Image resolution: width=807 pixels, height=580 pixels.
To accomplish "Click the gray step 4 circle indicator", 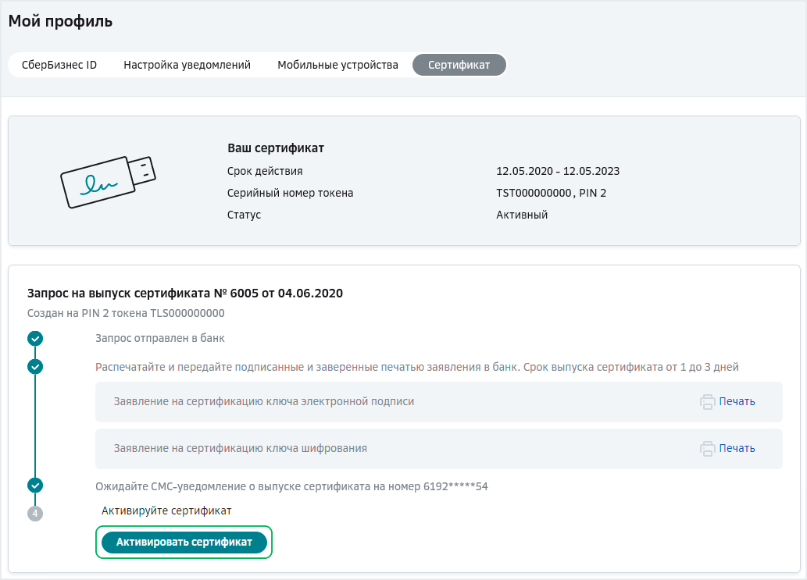I will click(x=34, y=514).
